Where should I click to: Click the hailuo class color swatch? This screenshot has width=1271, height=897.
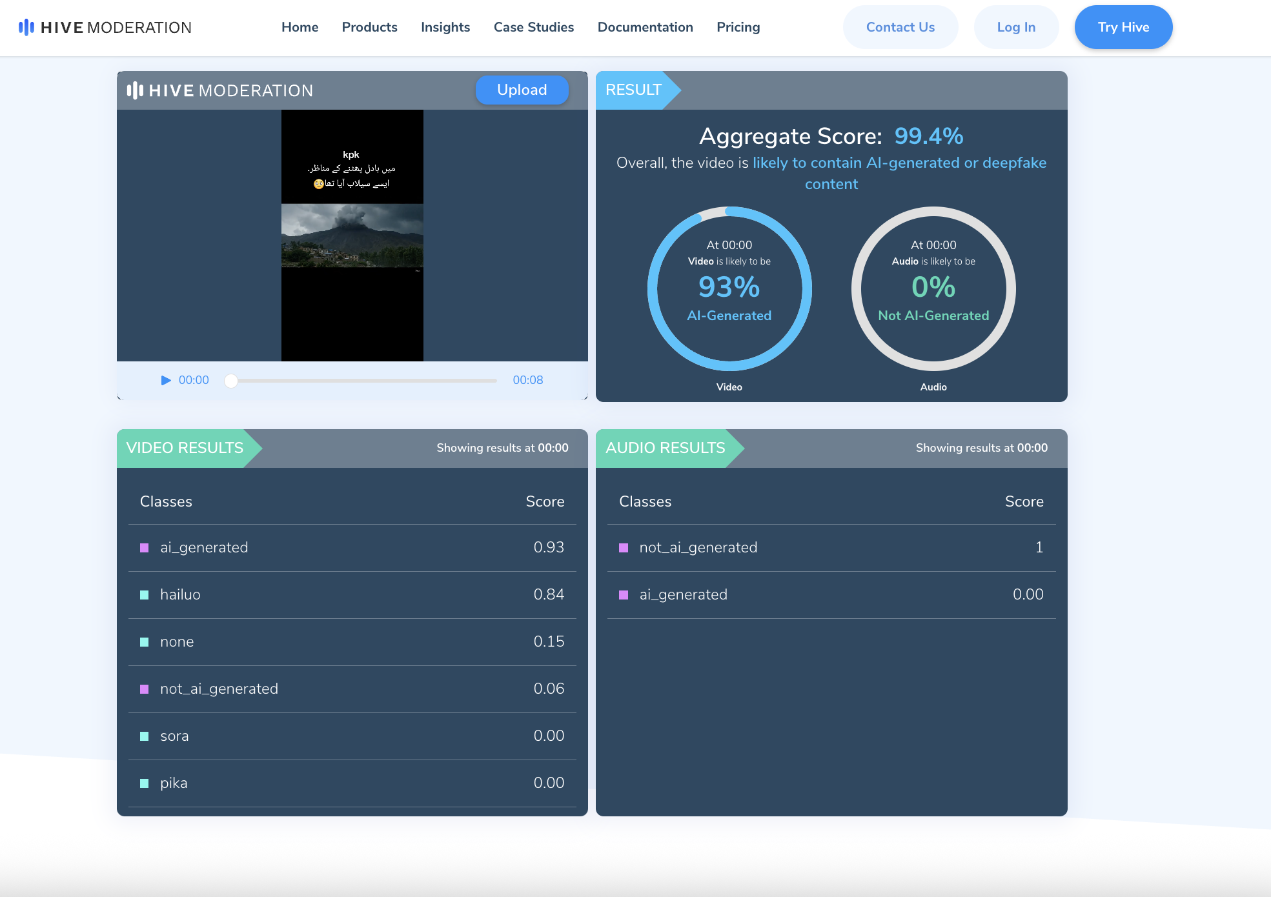pos(145,595)
